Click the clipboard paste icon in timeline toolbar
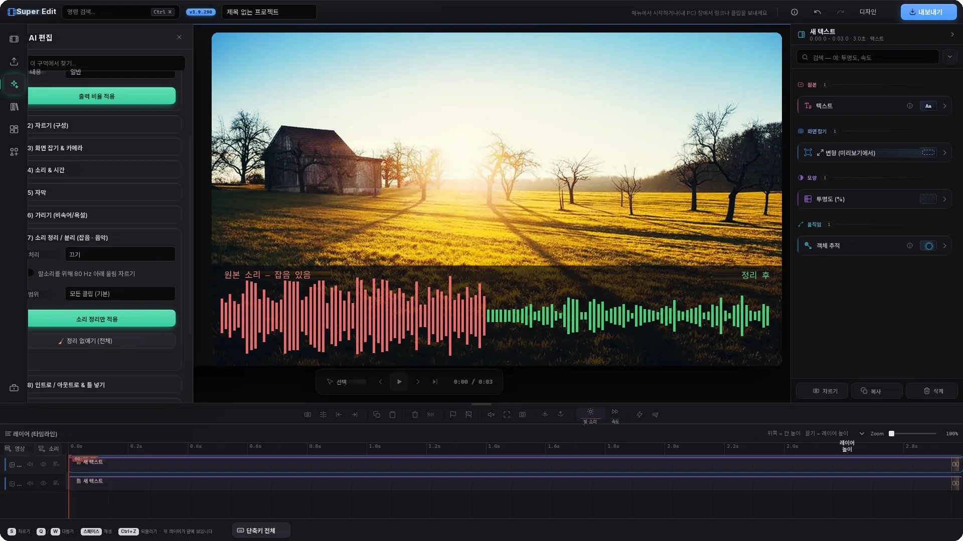This screenshot has width=963, height=541. (x=393, y=415)
